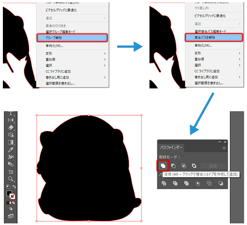Set fill mode to None button
247x225 pixels.
[x=14, y=203]
